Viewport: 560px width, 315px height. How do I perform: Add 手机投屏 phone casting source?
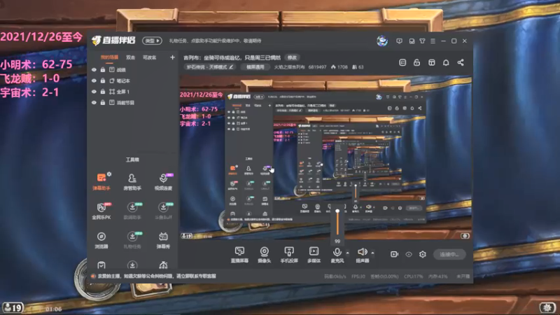pyautogui.click(x=289, y=255)
